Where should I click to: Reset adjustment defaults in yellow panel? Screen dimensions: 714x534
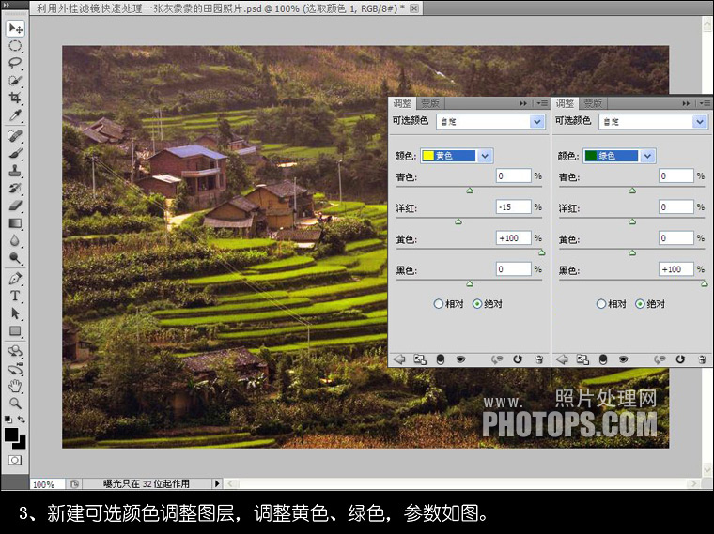point(518,359)
